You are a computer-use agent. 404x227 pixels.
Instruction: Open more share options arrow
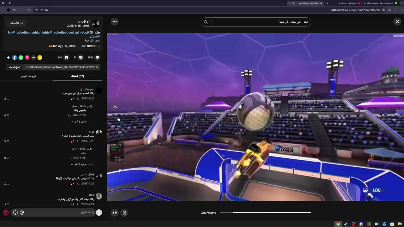[x=8, y=57]
